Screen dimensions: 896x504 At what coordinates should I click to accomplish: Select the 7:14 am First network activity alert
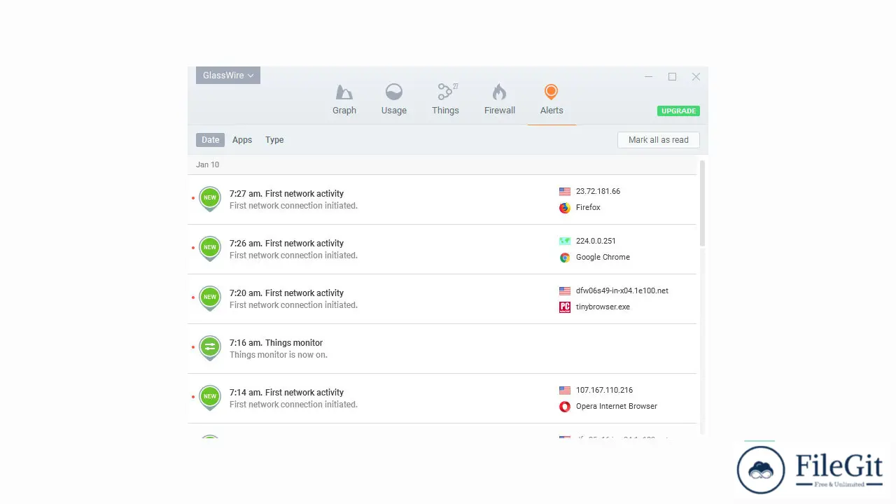pos(442,398)
